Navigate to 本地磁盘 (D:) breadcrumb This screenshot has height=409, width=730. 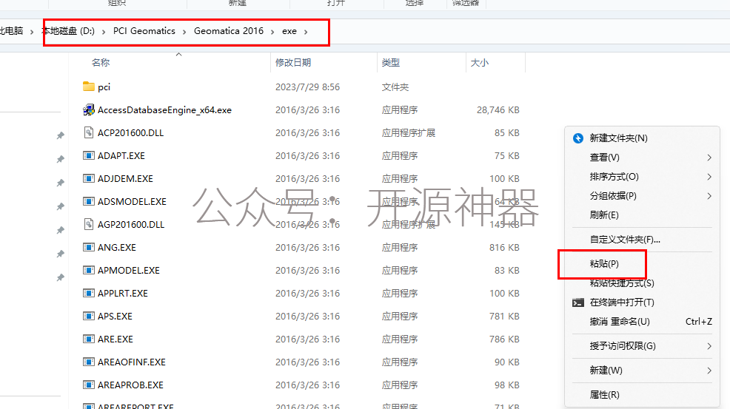tap(68, 31)
